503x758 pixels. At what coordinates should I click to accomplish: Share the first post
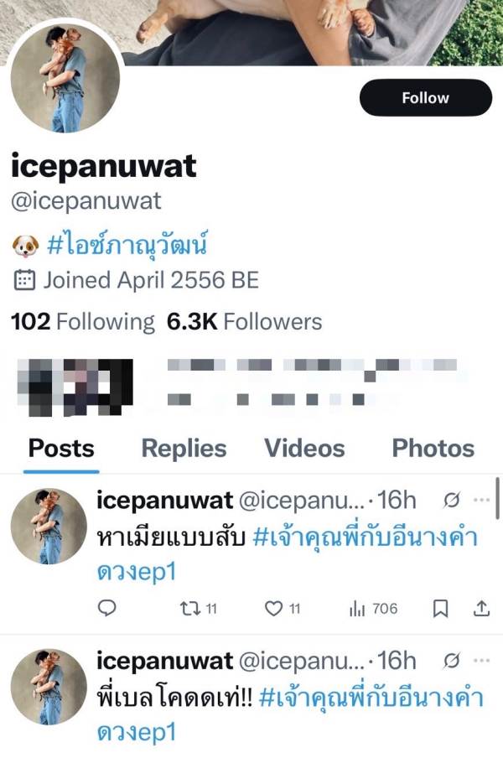coord(482,609)
